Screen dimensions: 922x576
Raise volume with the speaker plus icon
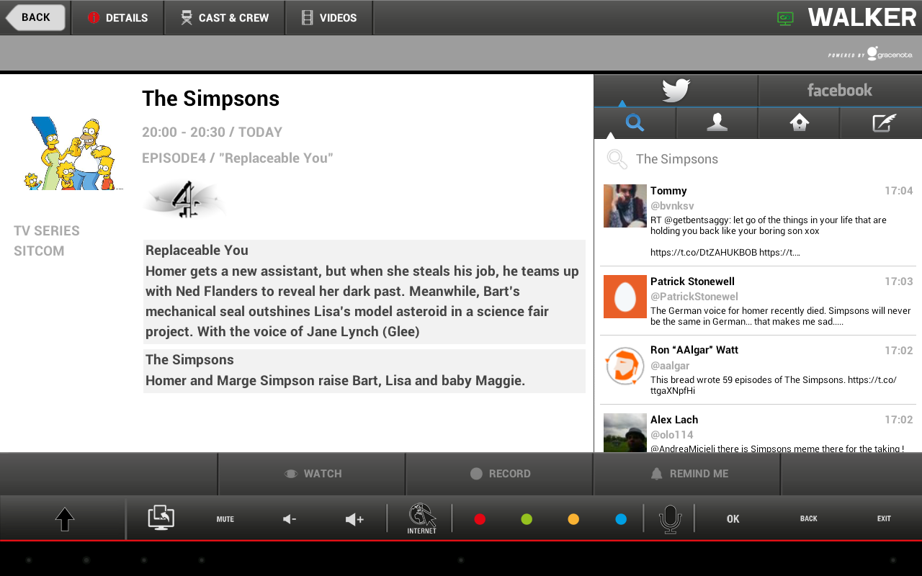[354, 519]
